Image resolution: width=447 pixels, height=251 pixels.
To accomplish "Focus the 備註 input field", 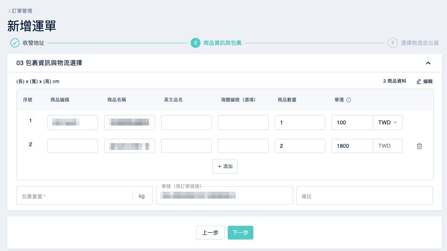I will pyautogui.click(x=364, y=196).
